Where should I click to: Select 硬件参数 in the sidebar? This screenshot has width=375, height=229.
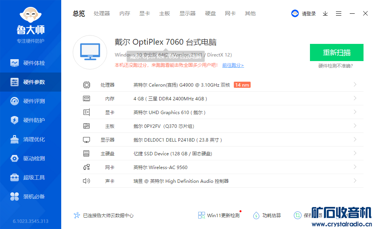tap(31, 82)
